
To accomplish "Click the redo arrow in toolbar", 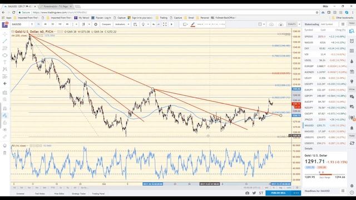I will 159,24.
